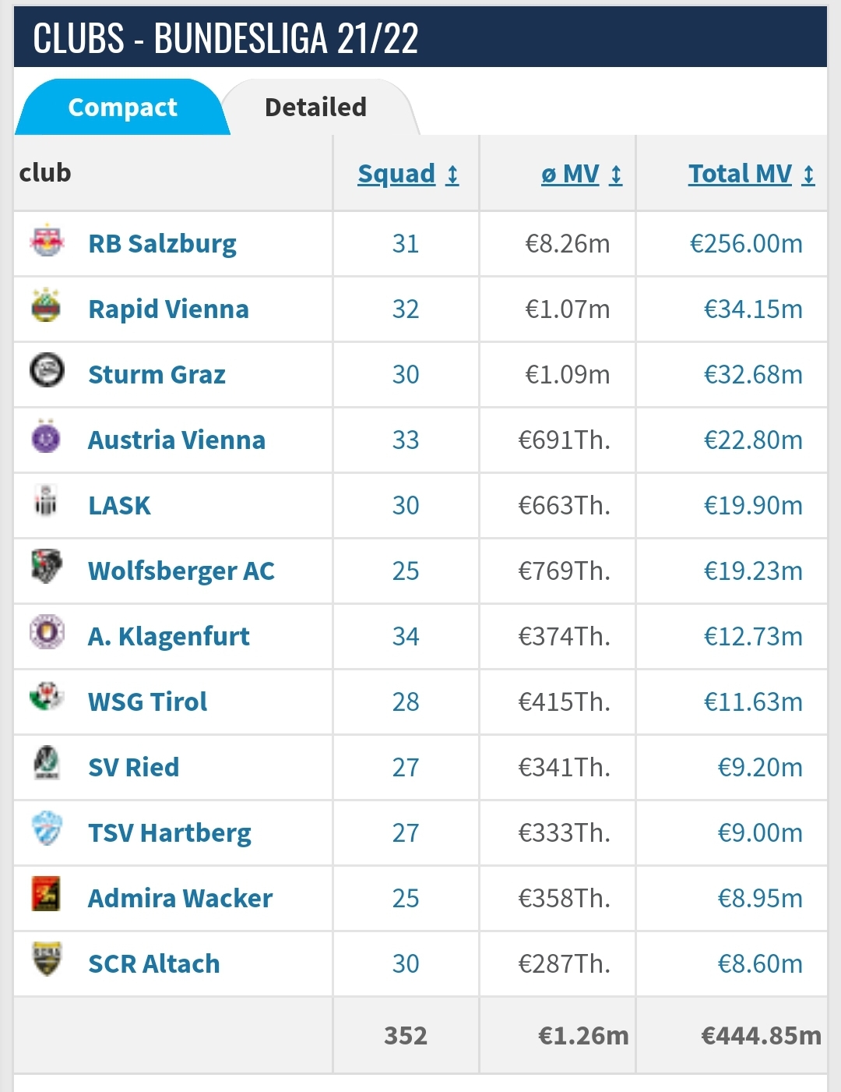Select the LASK club crest icon
The image size is (841, 1092).
point(47,501)
